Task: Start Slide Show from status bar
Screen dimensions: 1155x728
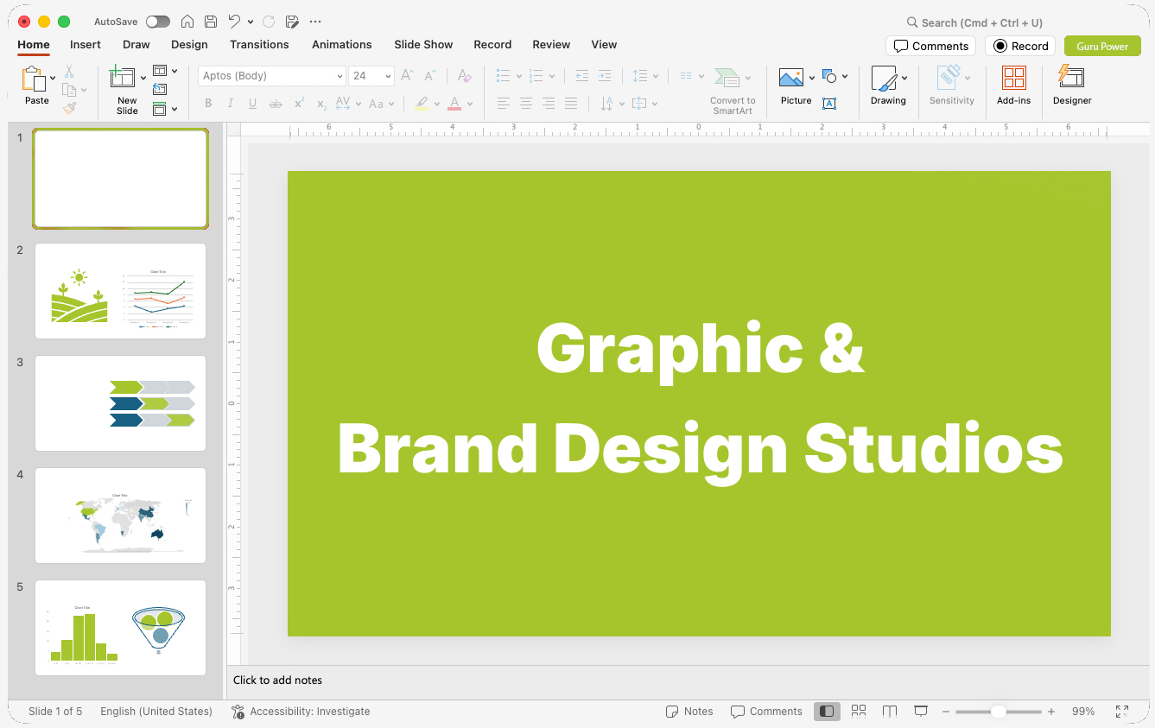Action: pyautogui.click(x=921, y=711)
